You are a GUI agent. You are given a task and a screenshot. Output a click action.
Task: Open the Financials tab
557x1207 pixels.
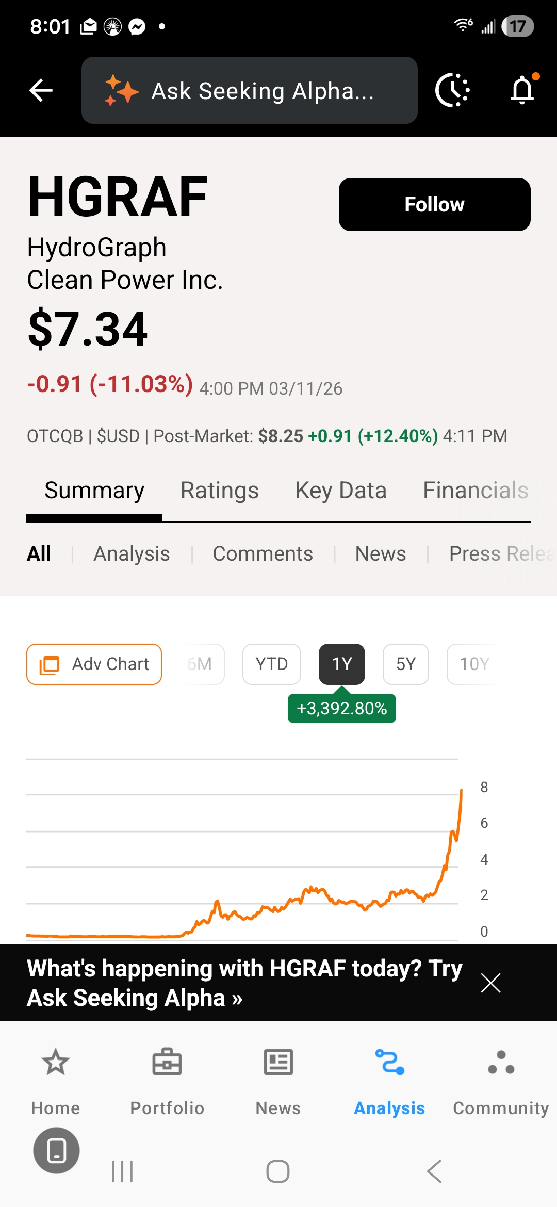pos(476,491)
